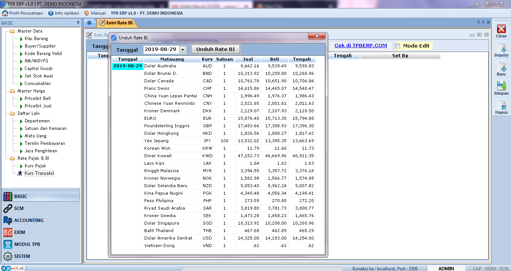
Task: Click the Tanggal date input field
Action: click(x=161, y=49)
